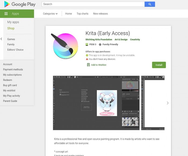This screenshot has width=188, height=156.
Task: Click the red no-devices warning icon
Action: coord(87,59)
